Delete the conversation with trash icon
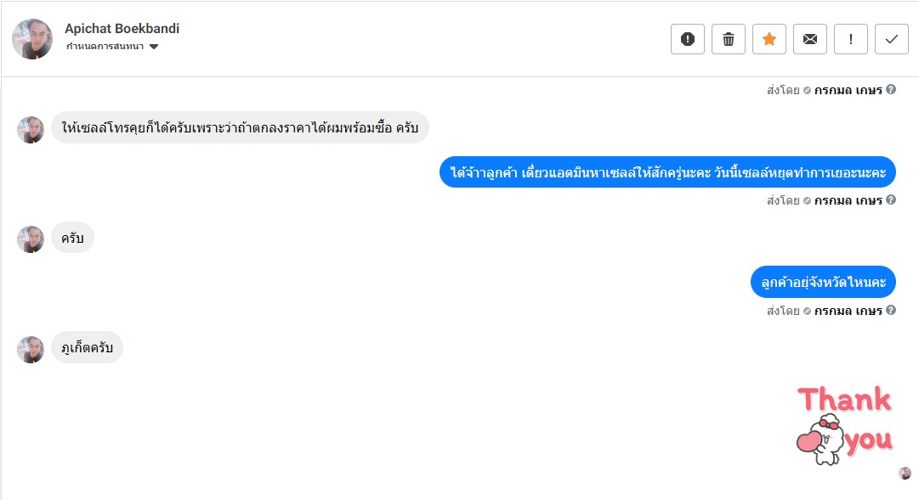Image resolution: width=919 pixels, height=500 pixels. pyautogui.click(x=729, y=39)
